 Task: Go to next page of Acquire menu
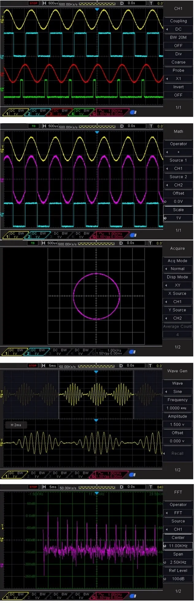click(x=178, y=347)
